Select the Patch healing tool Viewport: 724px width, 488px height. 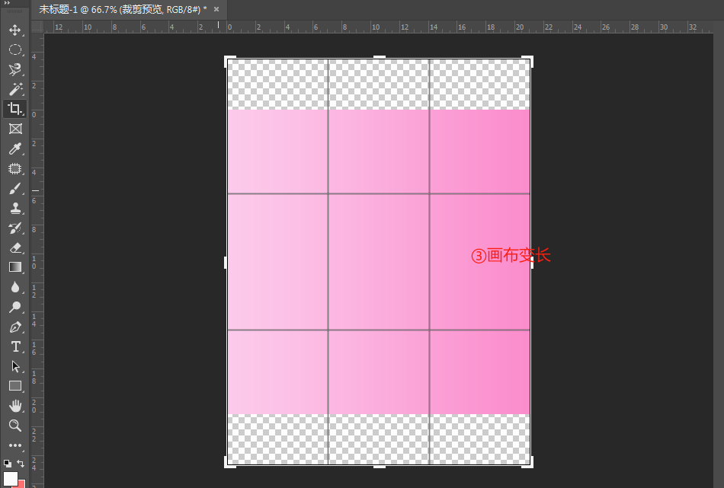(14, 168)
